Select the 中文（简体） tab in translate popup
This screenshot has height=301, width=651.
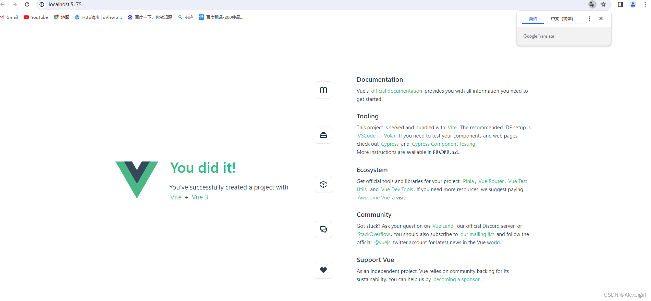tap(562, 19)
